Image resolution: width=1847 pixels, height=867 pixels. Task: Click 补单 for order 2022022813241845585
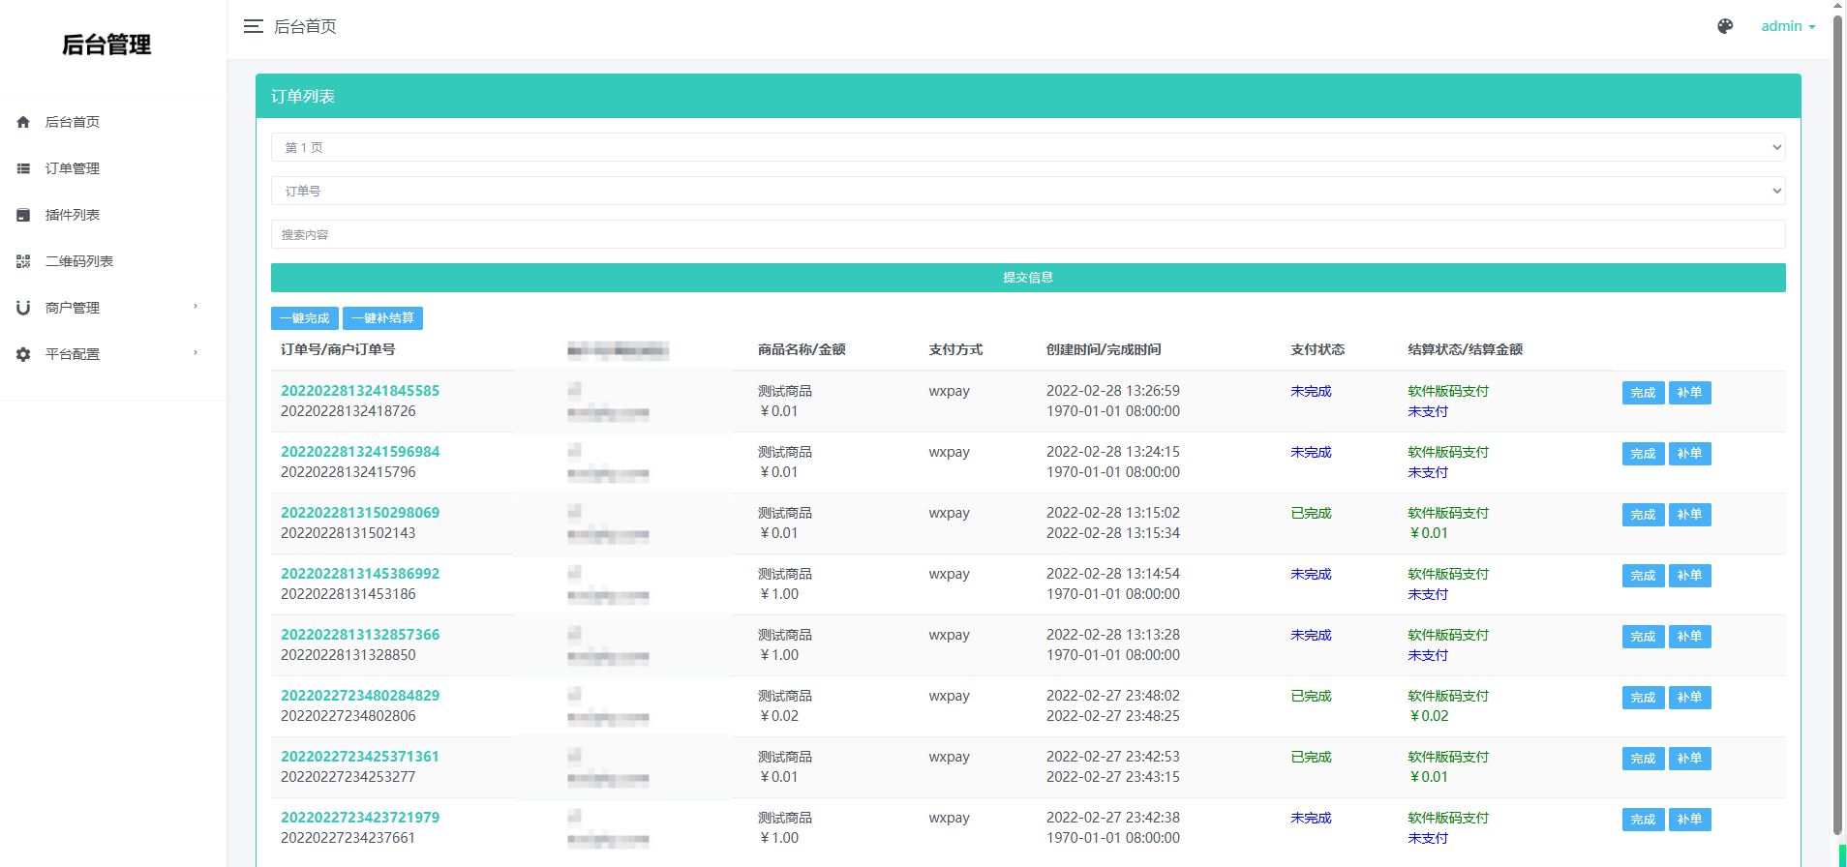(x=1689, y=393)
